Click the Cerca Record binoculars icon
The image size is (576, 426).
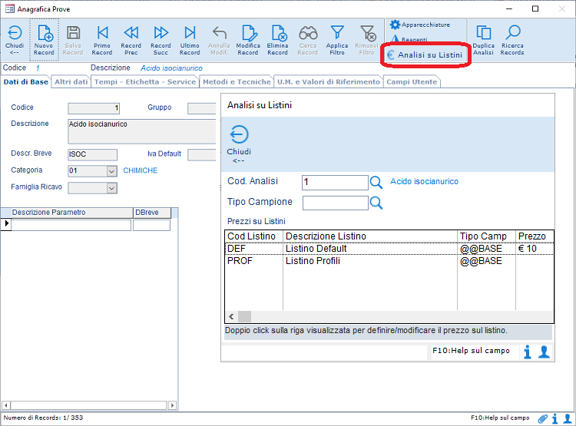point(308,40)
